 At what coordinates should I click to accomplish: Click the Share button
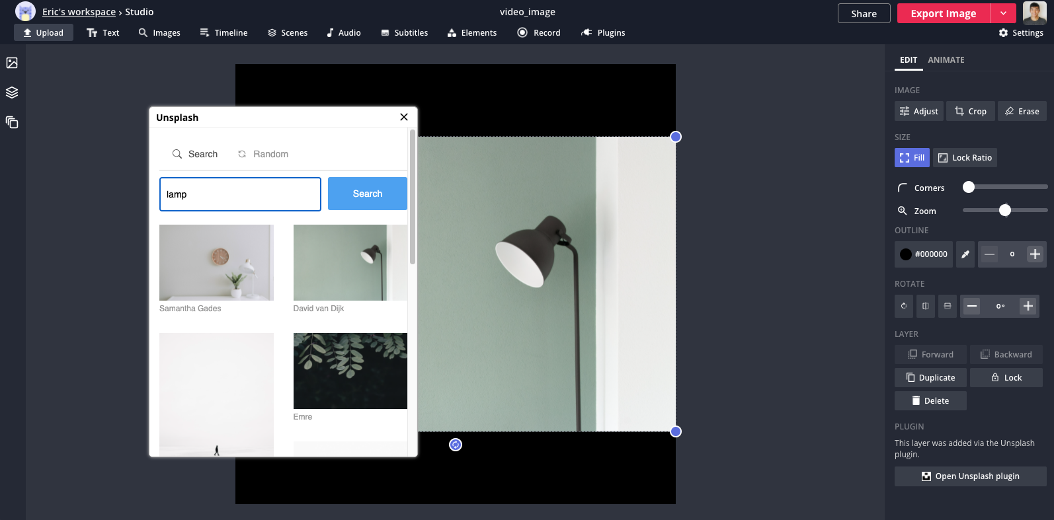(x=864, y=13)
